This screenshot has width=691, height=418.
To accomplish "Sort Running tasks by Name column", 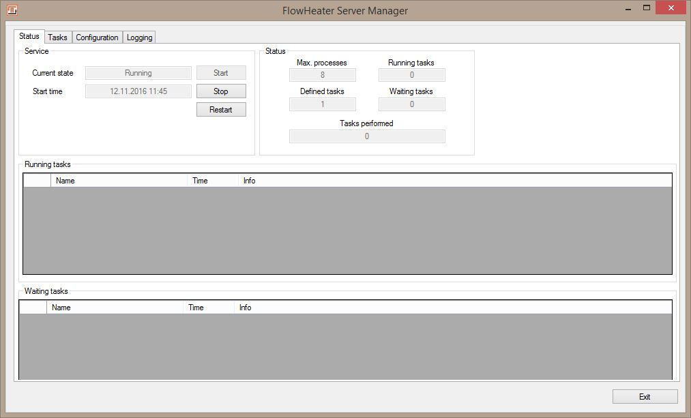I will pyautogui.click(x=119, y=181).
